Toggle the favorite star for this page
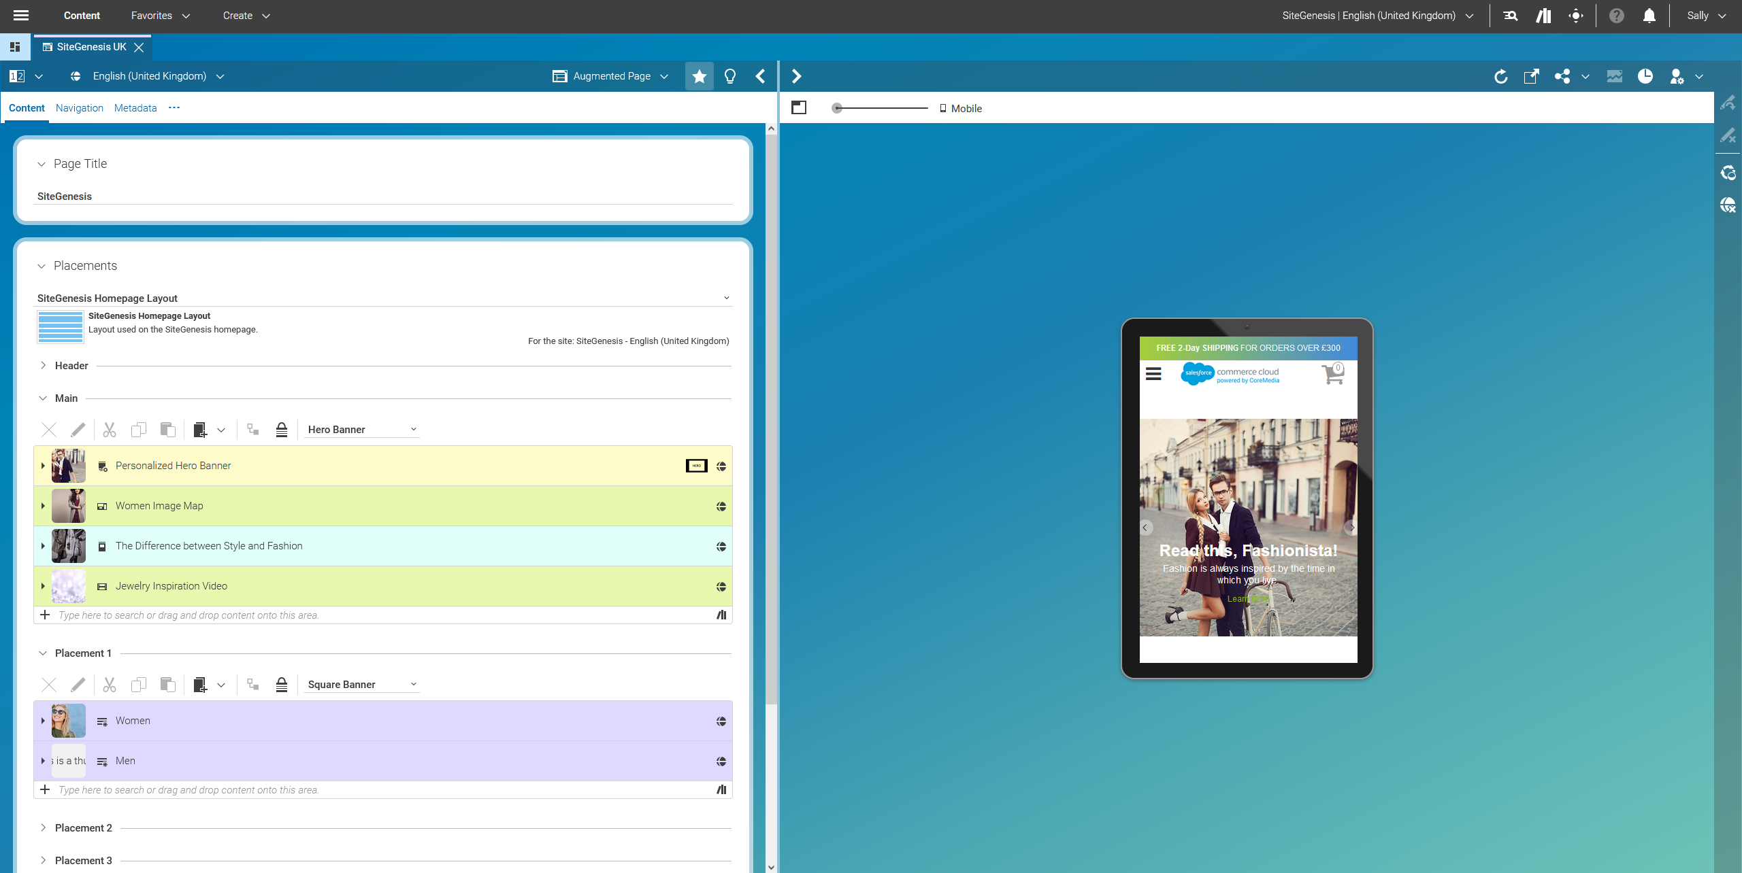Viewport: 1742px width, 873px height. (x=698, y=76)
